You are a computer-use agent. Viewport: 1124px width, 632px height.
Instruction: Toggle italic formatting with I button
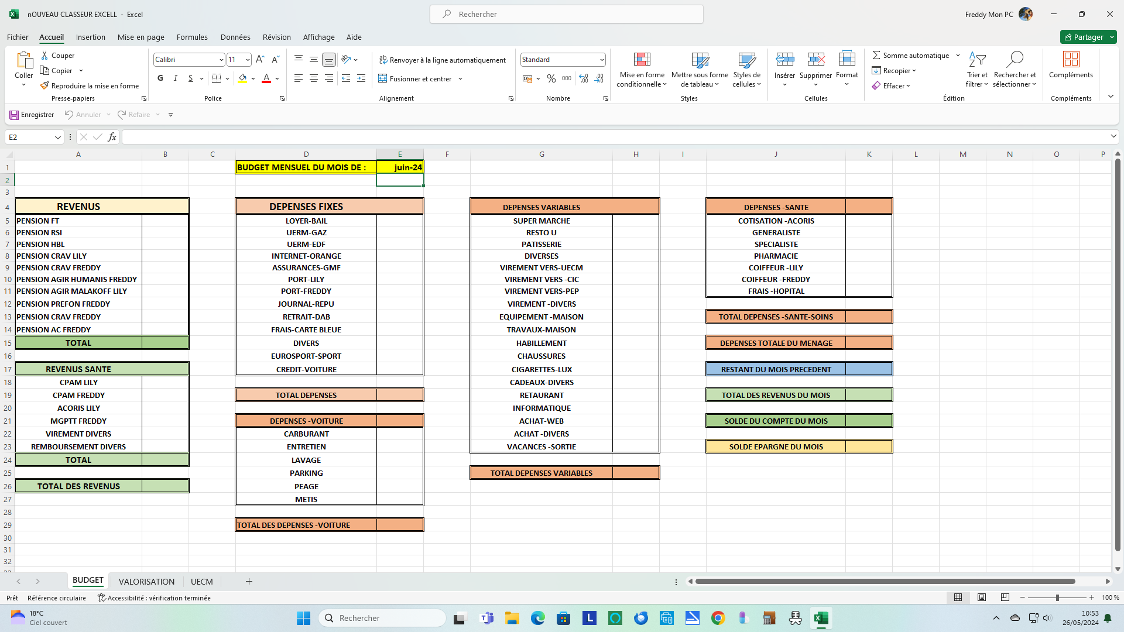click(176, 78)
